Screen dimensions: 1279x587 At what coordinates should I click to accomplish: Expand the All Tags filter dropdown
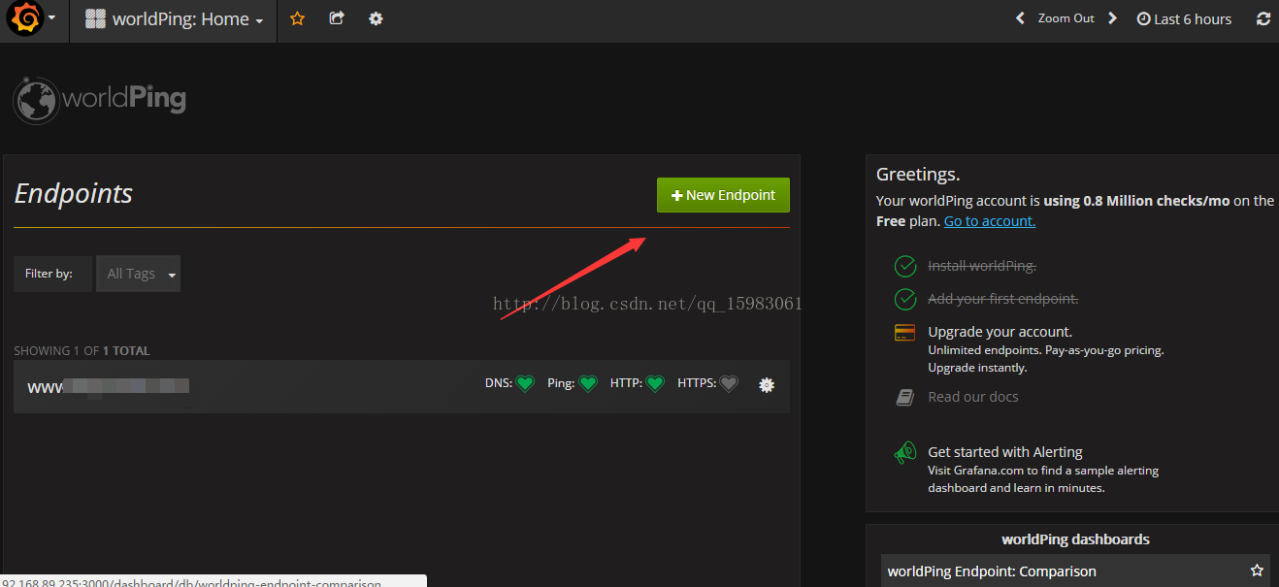(139, 274)
